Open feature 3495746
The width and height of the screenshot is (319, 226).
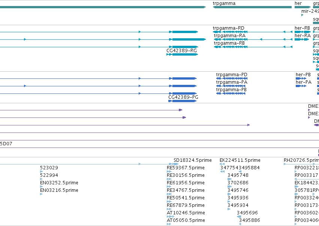pos(238,190)
